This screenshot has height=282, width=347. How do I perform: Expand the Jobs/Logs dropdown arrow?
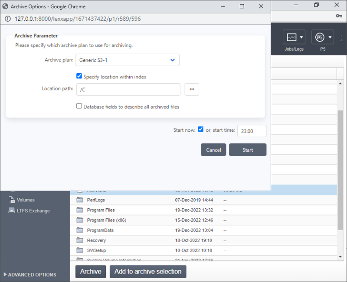301,37
